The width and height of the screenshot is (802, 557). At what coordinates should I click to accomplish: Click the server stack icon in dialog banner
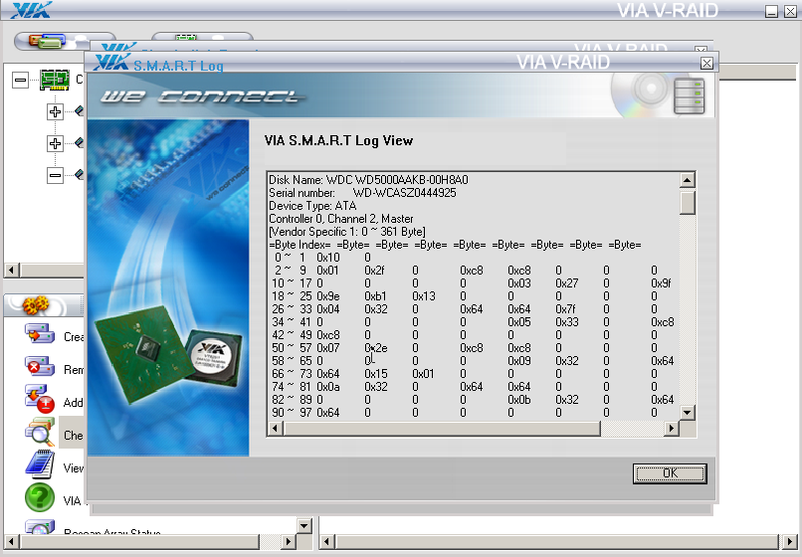[x=689, y=95]
